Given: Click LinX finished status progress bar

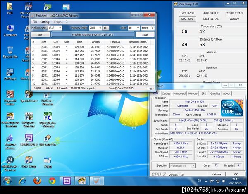Looking at the screenshot, I should (93, 34).
